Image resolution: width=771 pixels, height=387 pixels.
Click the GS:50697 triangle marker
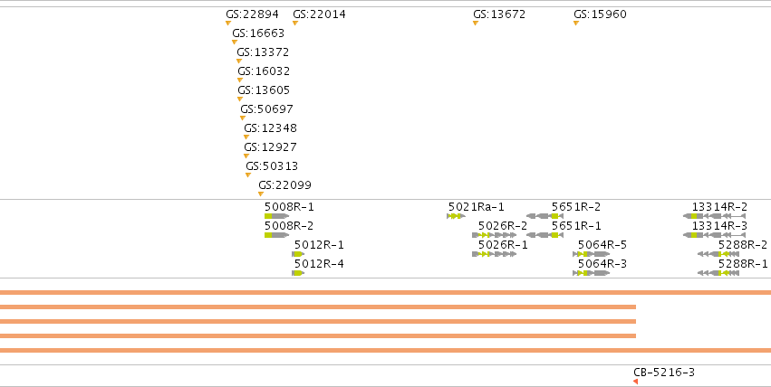coord(243,118)
